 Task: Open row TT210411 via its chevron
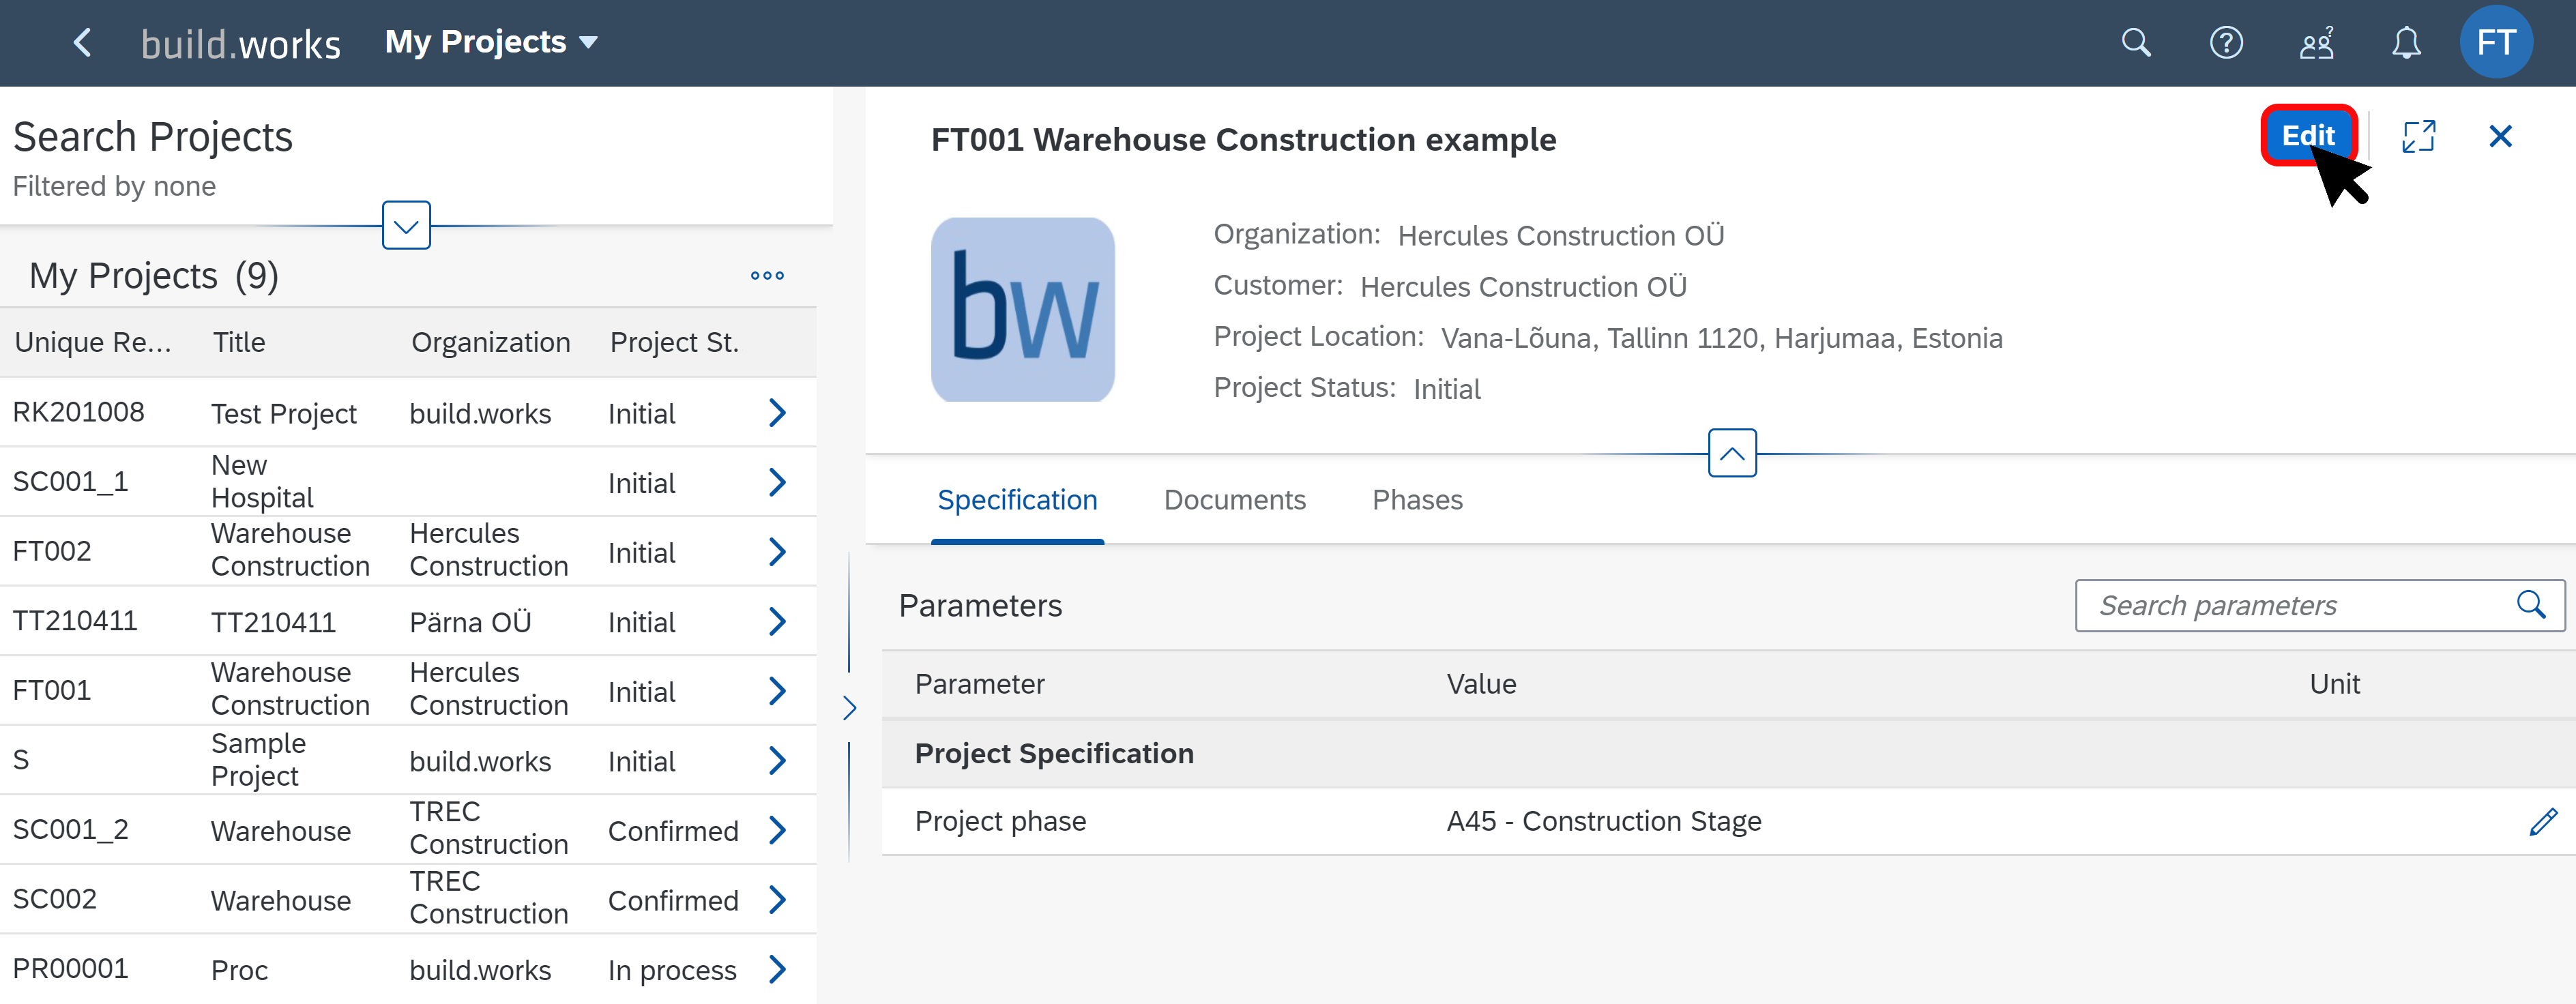777,621
